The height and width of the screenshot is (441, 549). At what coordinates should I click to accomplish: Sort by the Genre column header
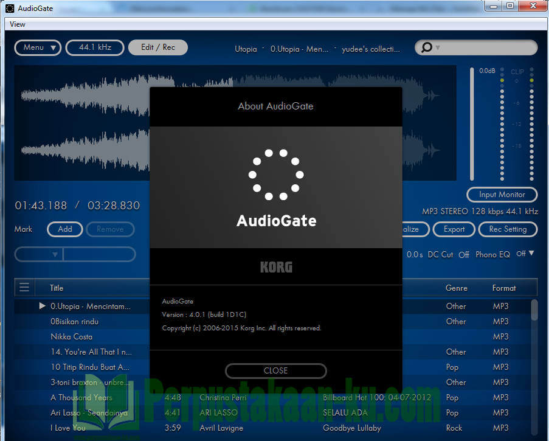pos(456,288)
